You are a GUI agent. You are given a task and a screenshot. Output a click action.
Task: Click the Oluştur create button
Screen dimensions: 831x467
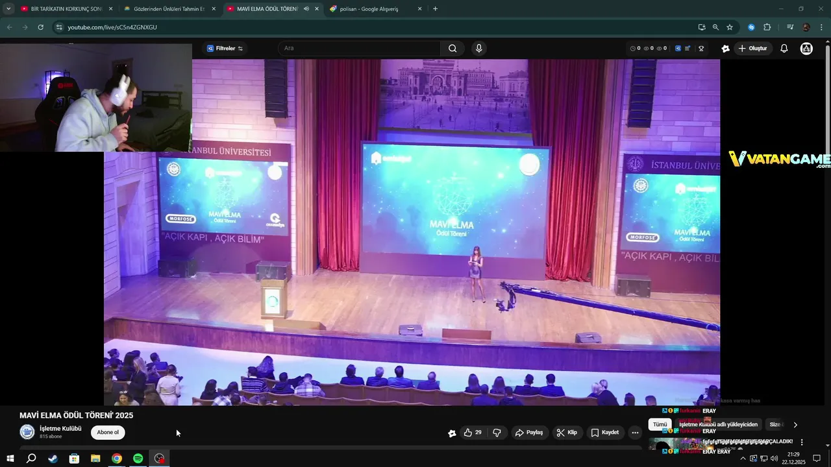[x=753, y=49]
